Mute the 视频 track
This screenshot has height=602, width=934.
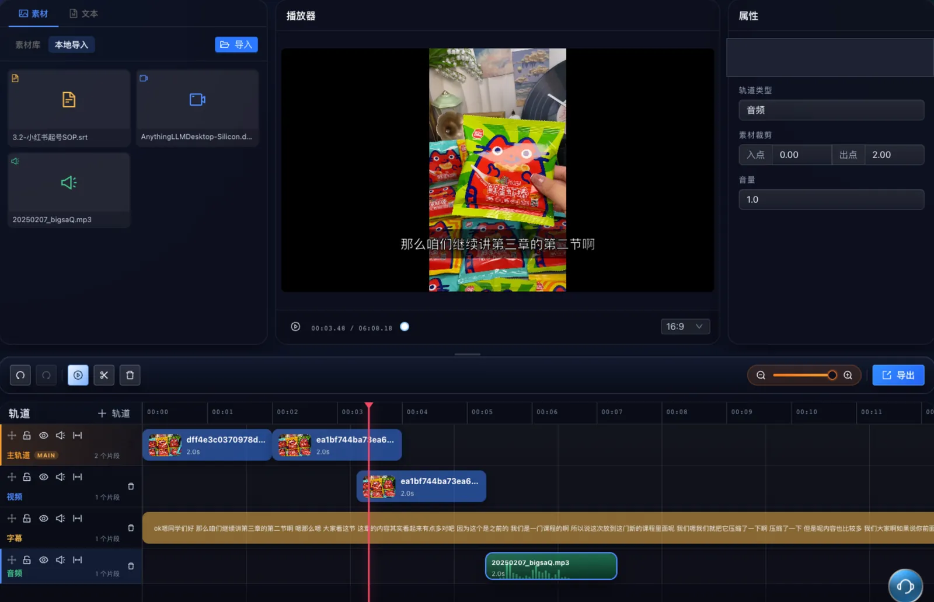click(60, 477)
